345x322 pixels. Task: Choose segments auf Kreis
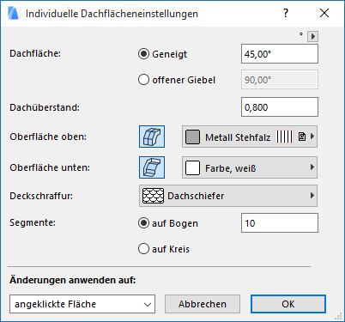tap(143, 249)
